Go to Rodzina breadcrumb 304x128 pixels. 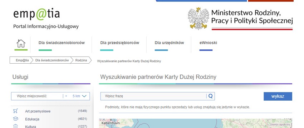81,60
